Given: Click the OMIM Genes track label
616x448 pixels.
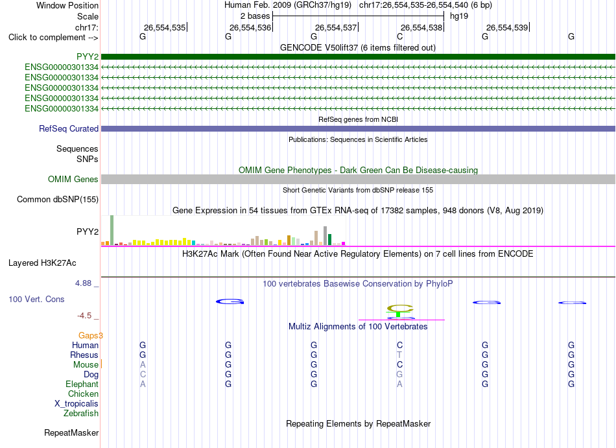Looking at the screenshot, I should click(x=73, y=180).
